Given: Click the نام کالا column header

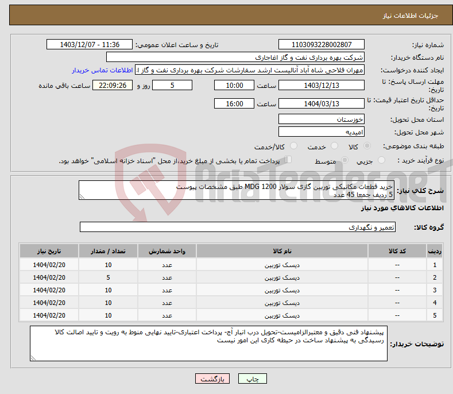Looking at the screenshot, I should click(282, 251).
